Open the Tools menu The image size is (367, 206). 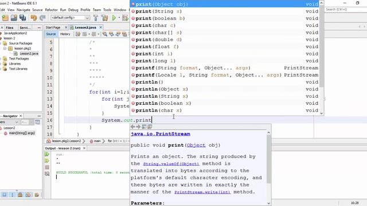coord(107,10)
